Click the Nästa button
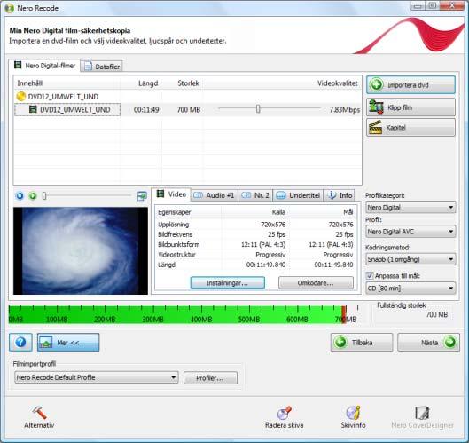 [428, 342]
